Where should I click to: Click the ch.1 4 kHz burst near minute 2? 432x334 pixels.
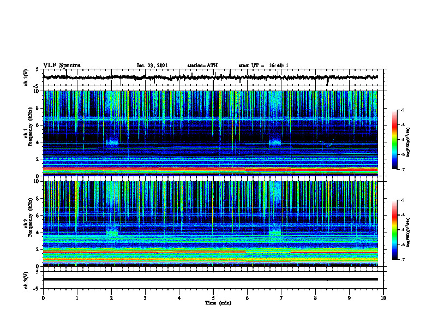click(112, 142)
